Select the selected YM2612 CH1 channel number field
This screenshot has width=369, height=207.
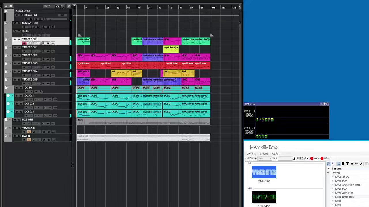[37, 43]
